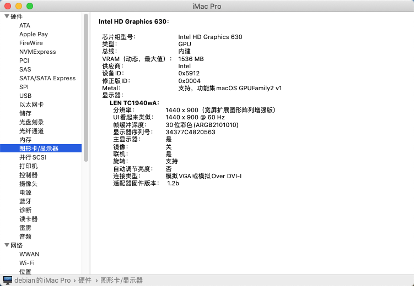The width and height of the screenshot is (414, 286).
Task: Click the 总线 value 内建
Action: (x=184, y=51)
